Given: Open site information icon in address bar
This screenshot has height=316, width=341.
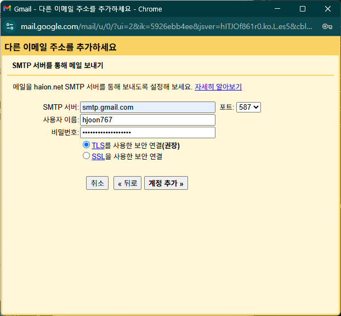Looking at the screenshot, I should point(10,26).
